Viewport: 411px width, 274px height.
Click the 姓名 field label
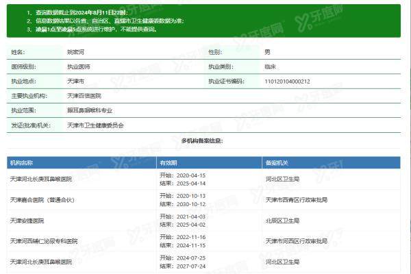pyautogui.click(x=18, y=52)
